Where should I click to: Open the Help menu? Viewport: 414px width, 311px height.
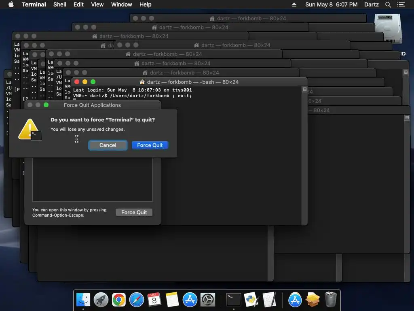coord(146,4)
